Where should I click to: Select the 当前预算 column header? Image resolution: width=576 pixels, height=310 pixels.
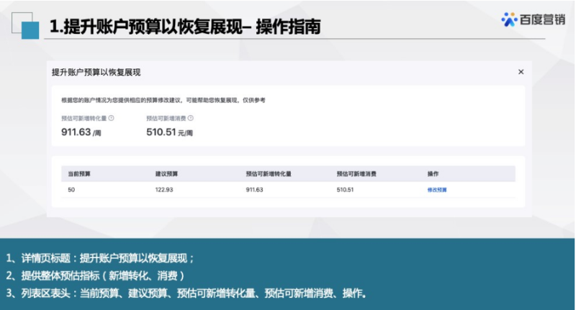tap(79, 174)
